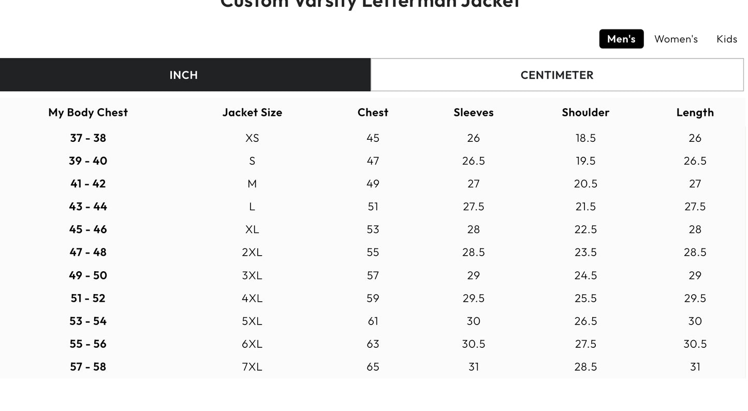Select the XL jacket size row
748x411 pixels.
click(x=252, y=228)
